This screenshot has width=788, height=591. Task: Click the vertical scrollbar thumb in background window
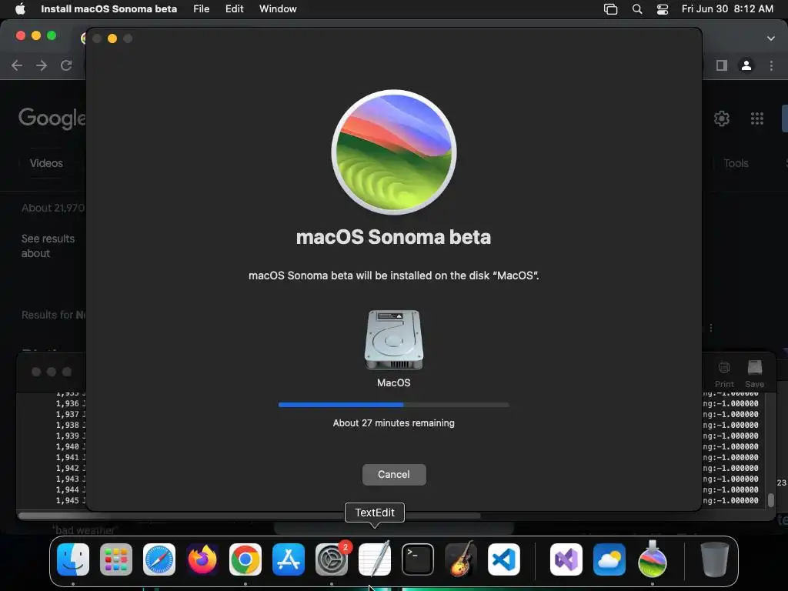771,500
